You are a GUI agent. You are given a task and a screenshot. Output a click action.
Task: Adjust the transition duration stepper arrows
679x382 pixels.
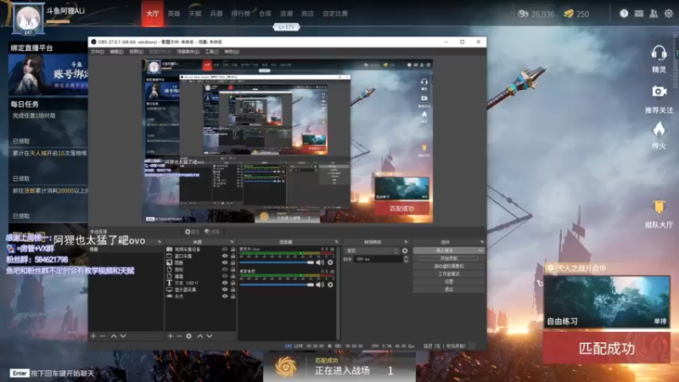406,259
